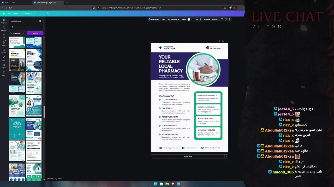Open the Position option

click(215, 19)
